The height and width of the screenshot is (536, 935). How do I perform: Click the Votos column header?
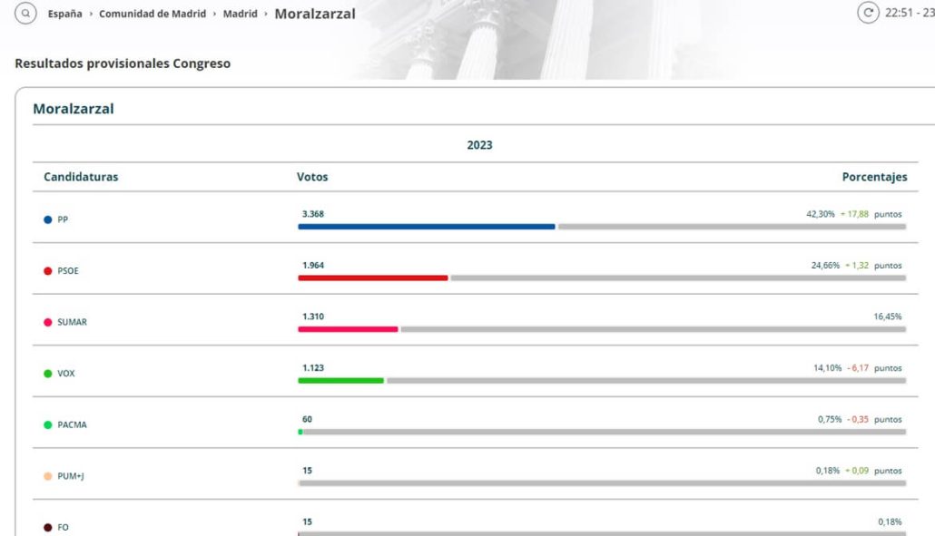[x=312, y=177]
